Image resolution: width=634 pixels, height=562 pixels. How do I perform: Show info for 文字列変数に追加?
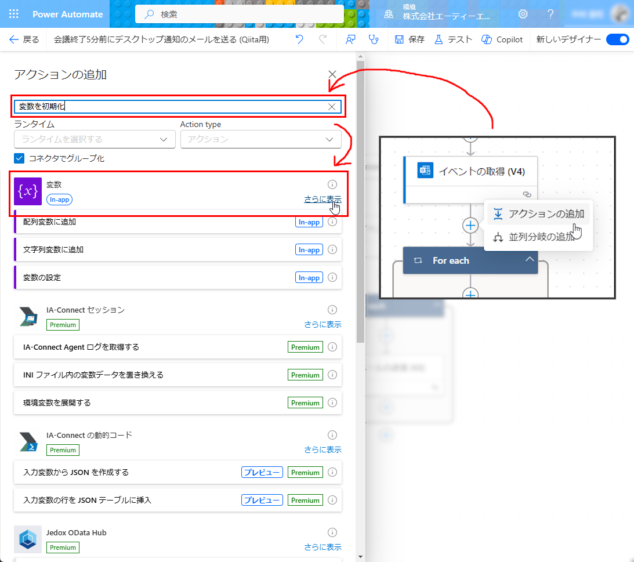click(x=332, y=249)
